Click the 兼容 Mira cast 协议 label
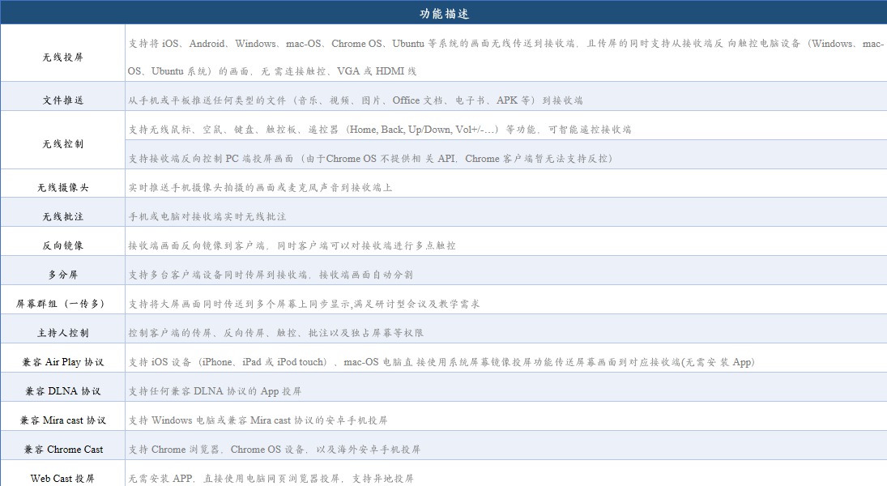 point(63,420)
